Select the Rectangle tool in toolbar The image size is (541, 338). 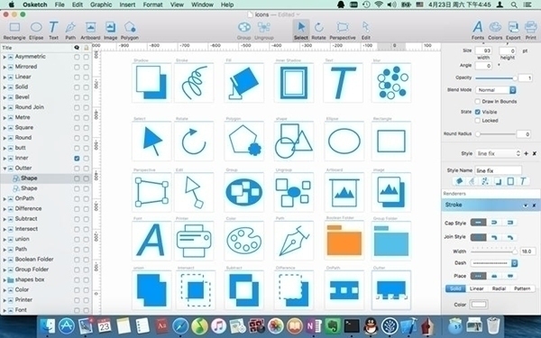(x=14, y=31)
